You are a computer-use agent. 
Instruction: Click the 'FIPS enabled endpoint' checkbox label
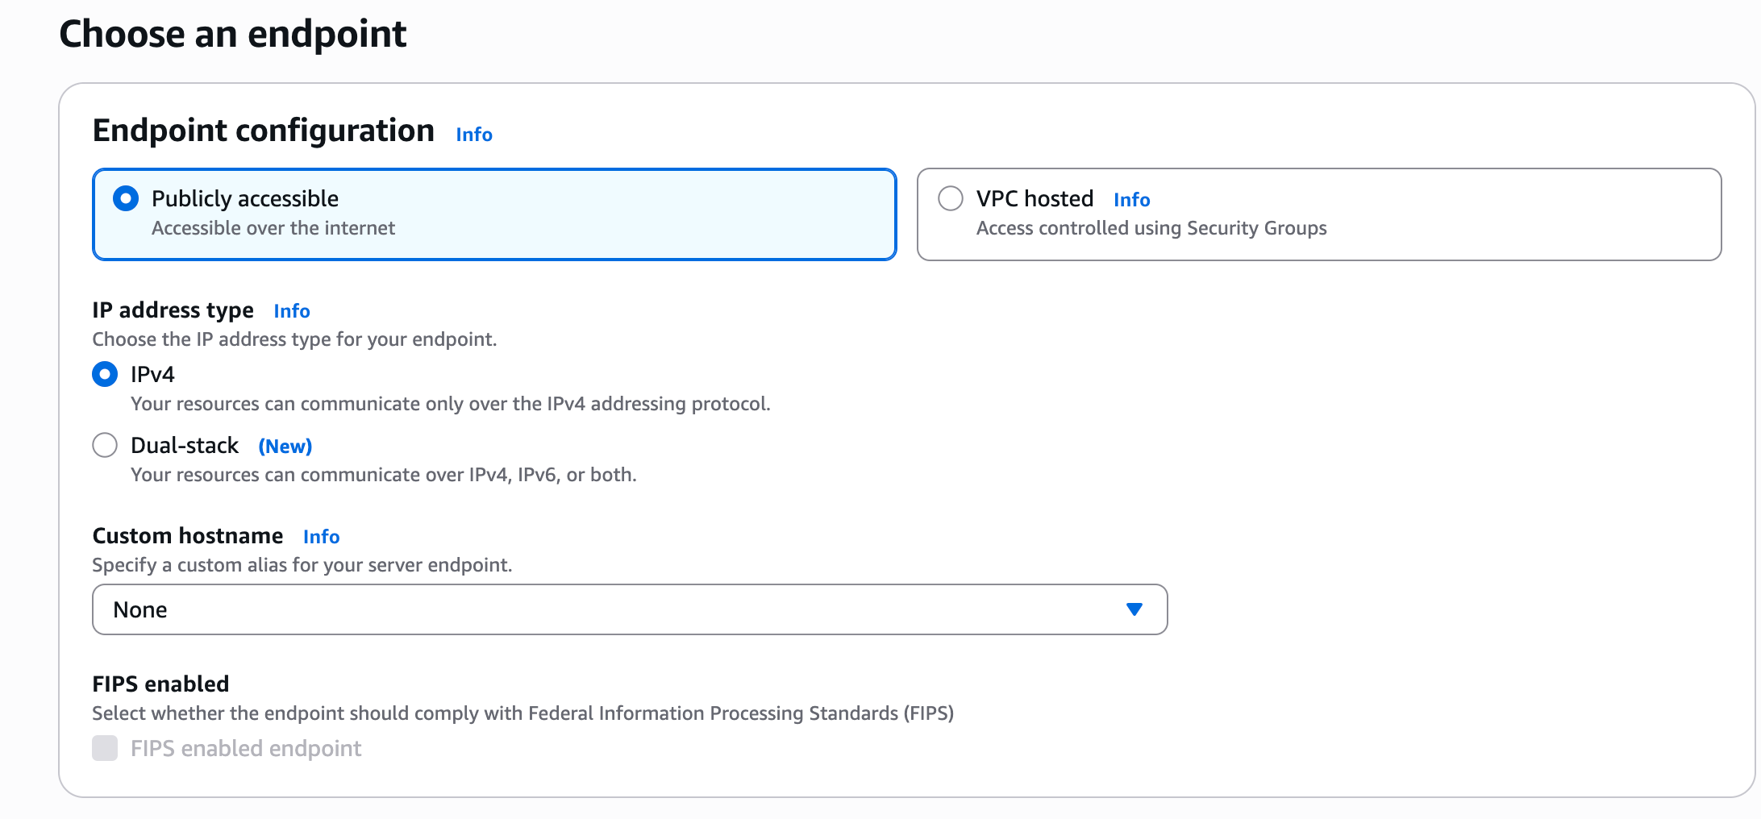click(246, 749)
